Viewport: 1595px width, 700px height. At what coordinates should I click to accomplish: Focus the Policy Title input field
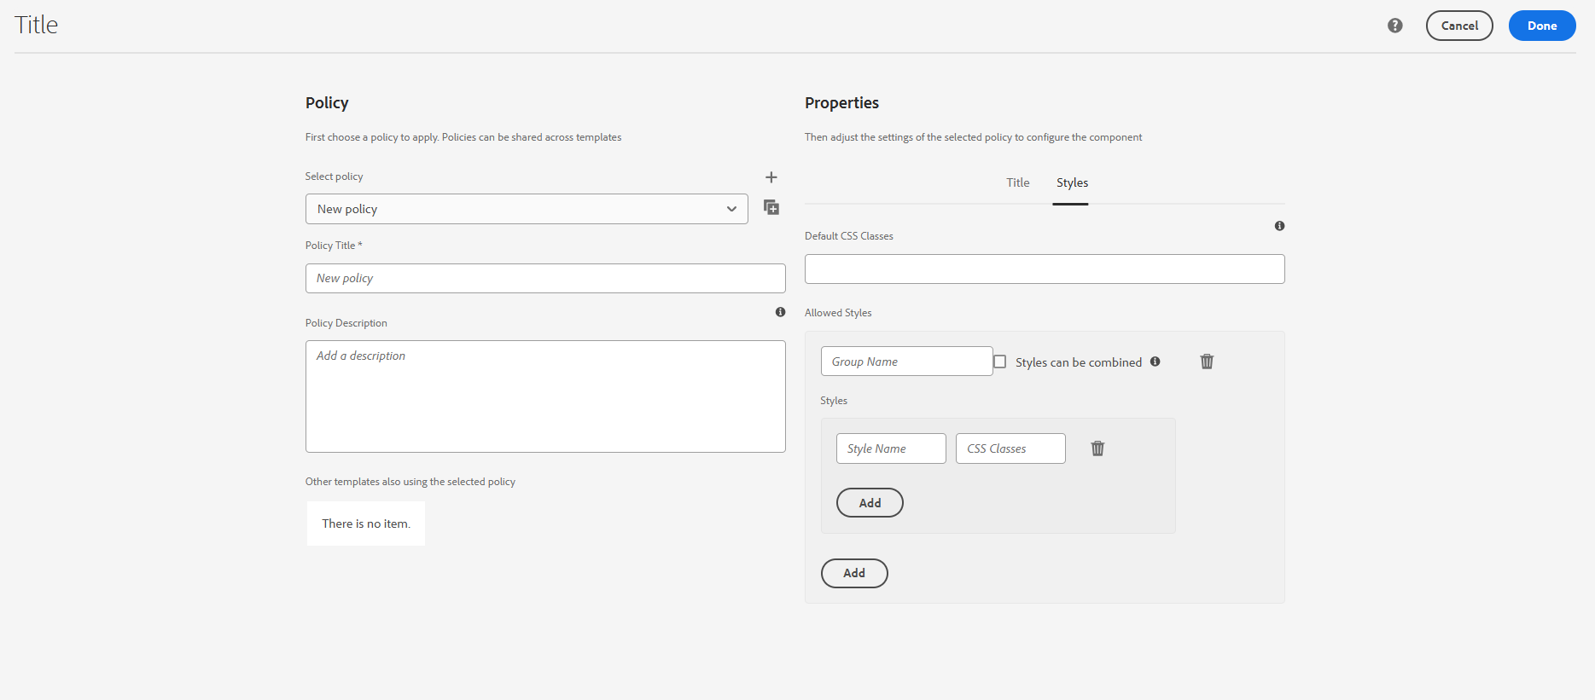pyautogui.click(x=544, y=278)
